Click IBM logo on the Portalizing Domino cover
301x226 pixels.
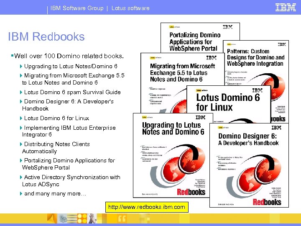228,27
